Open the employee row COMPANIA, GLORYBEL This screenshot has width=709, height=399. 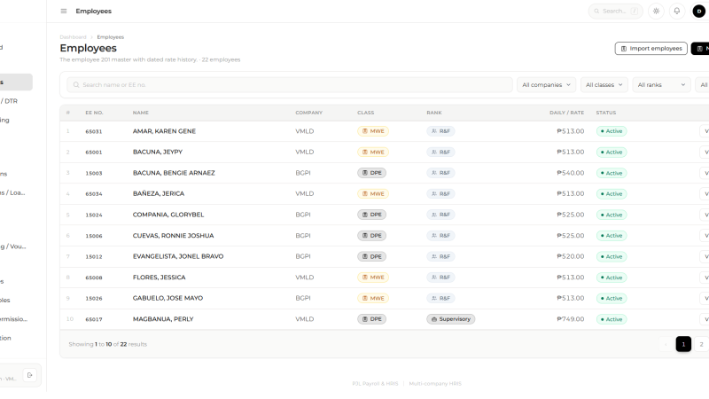385,215
